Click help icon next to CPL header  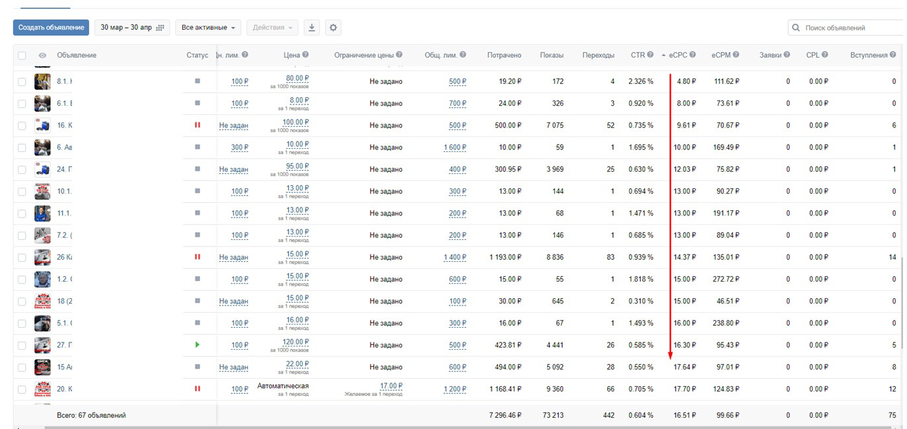(826, 55)
